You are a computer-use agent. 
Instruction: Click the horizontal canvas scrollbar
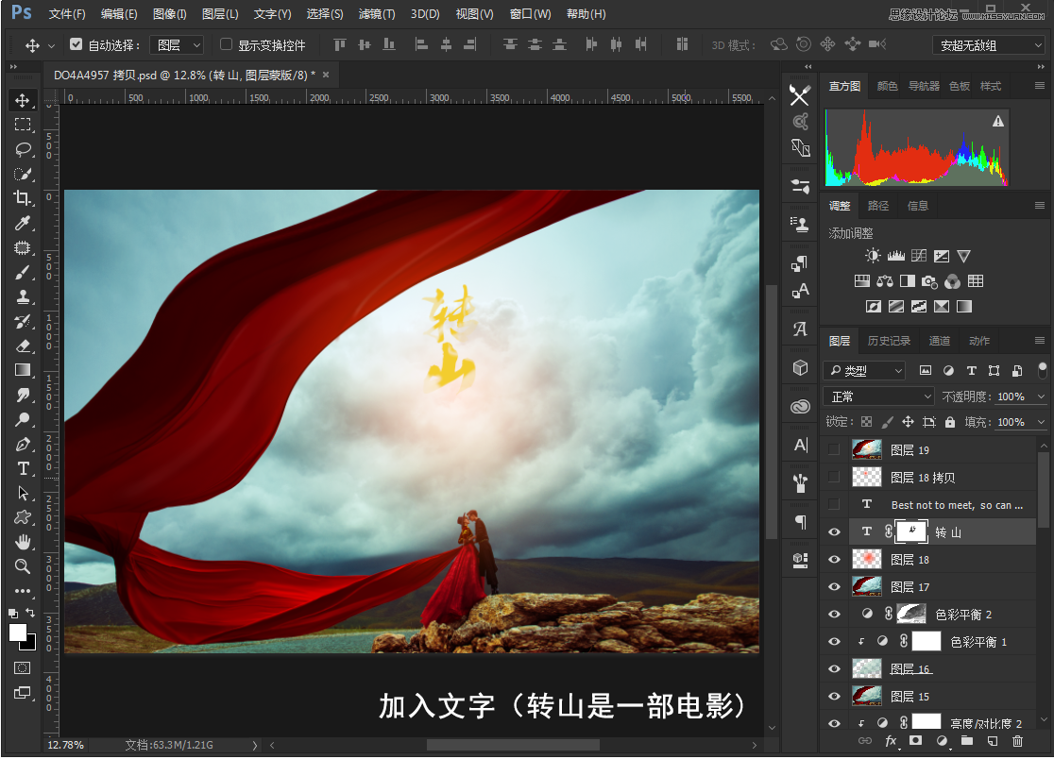coord(513,745)
